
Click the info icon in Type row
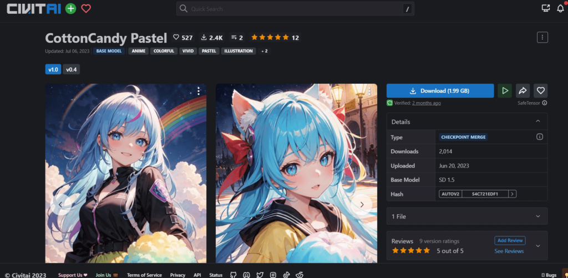click(540, 137)
